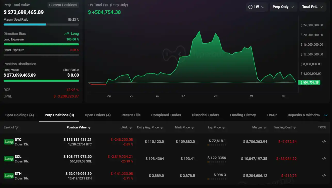
Task: Click the sort icon next to uPnL header
Action: coord(131,127)
